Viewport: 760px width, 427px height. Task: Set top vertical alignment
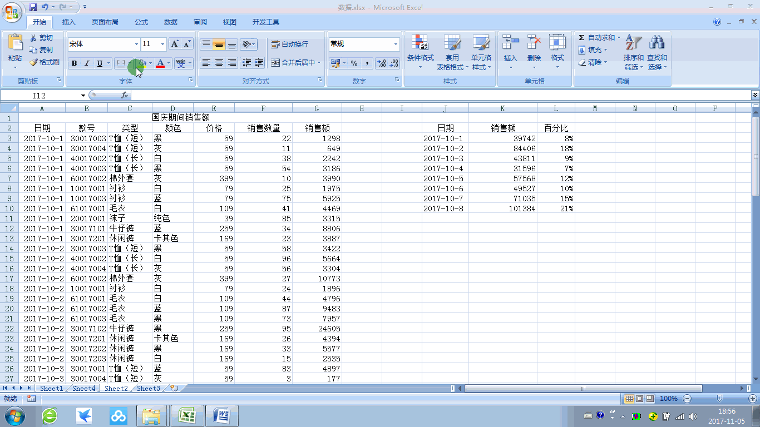click(206, 44)
